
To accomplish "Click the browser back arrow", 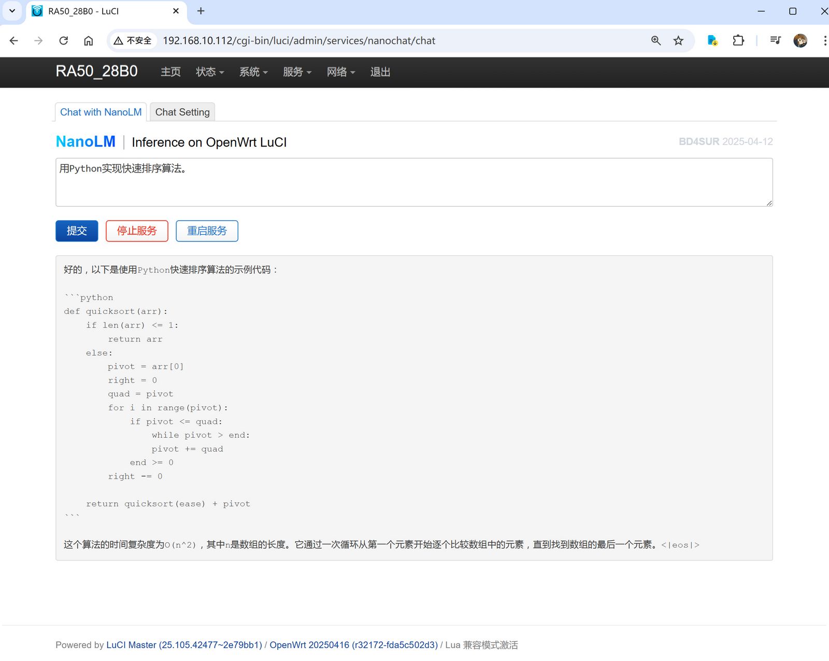I will tap(14, 40).
